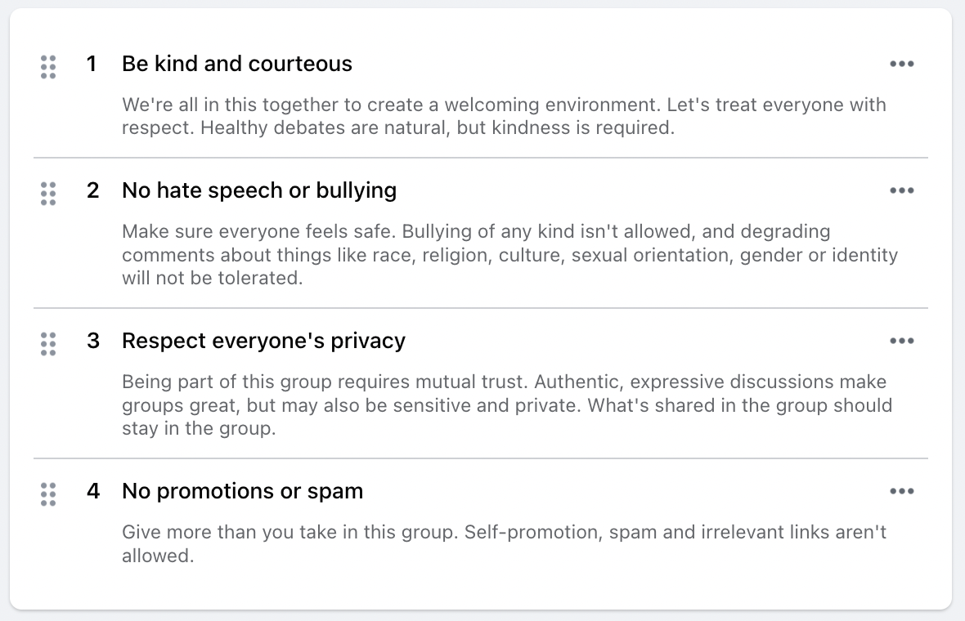Select the 'No hate speech or bullying' title

(259, 190)
